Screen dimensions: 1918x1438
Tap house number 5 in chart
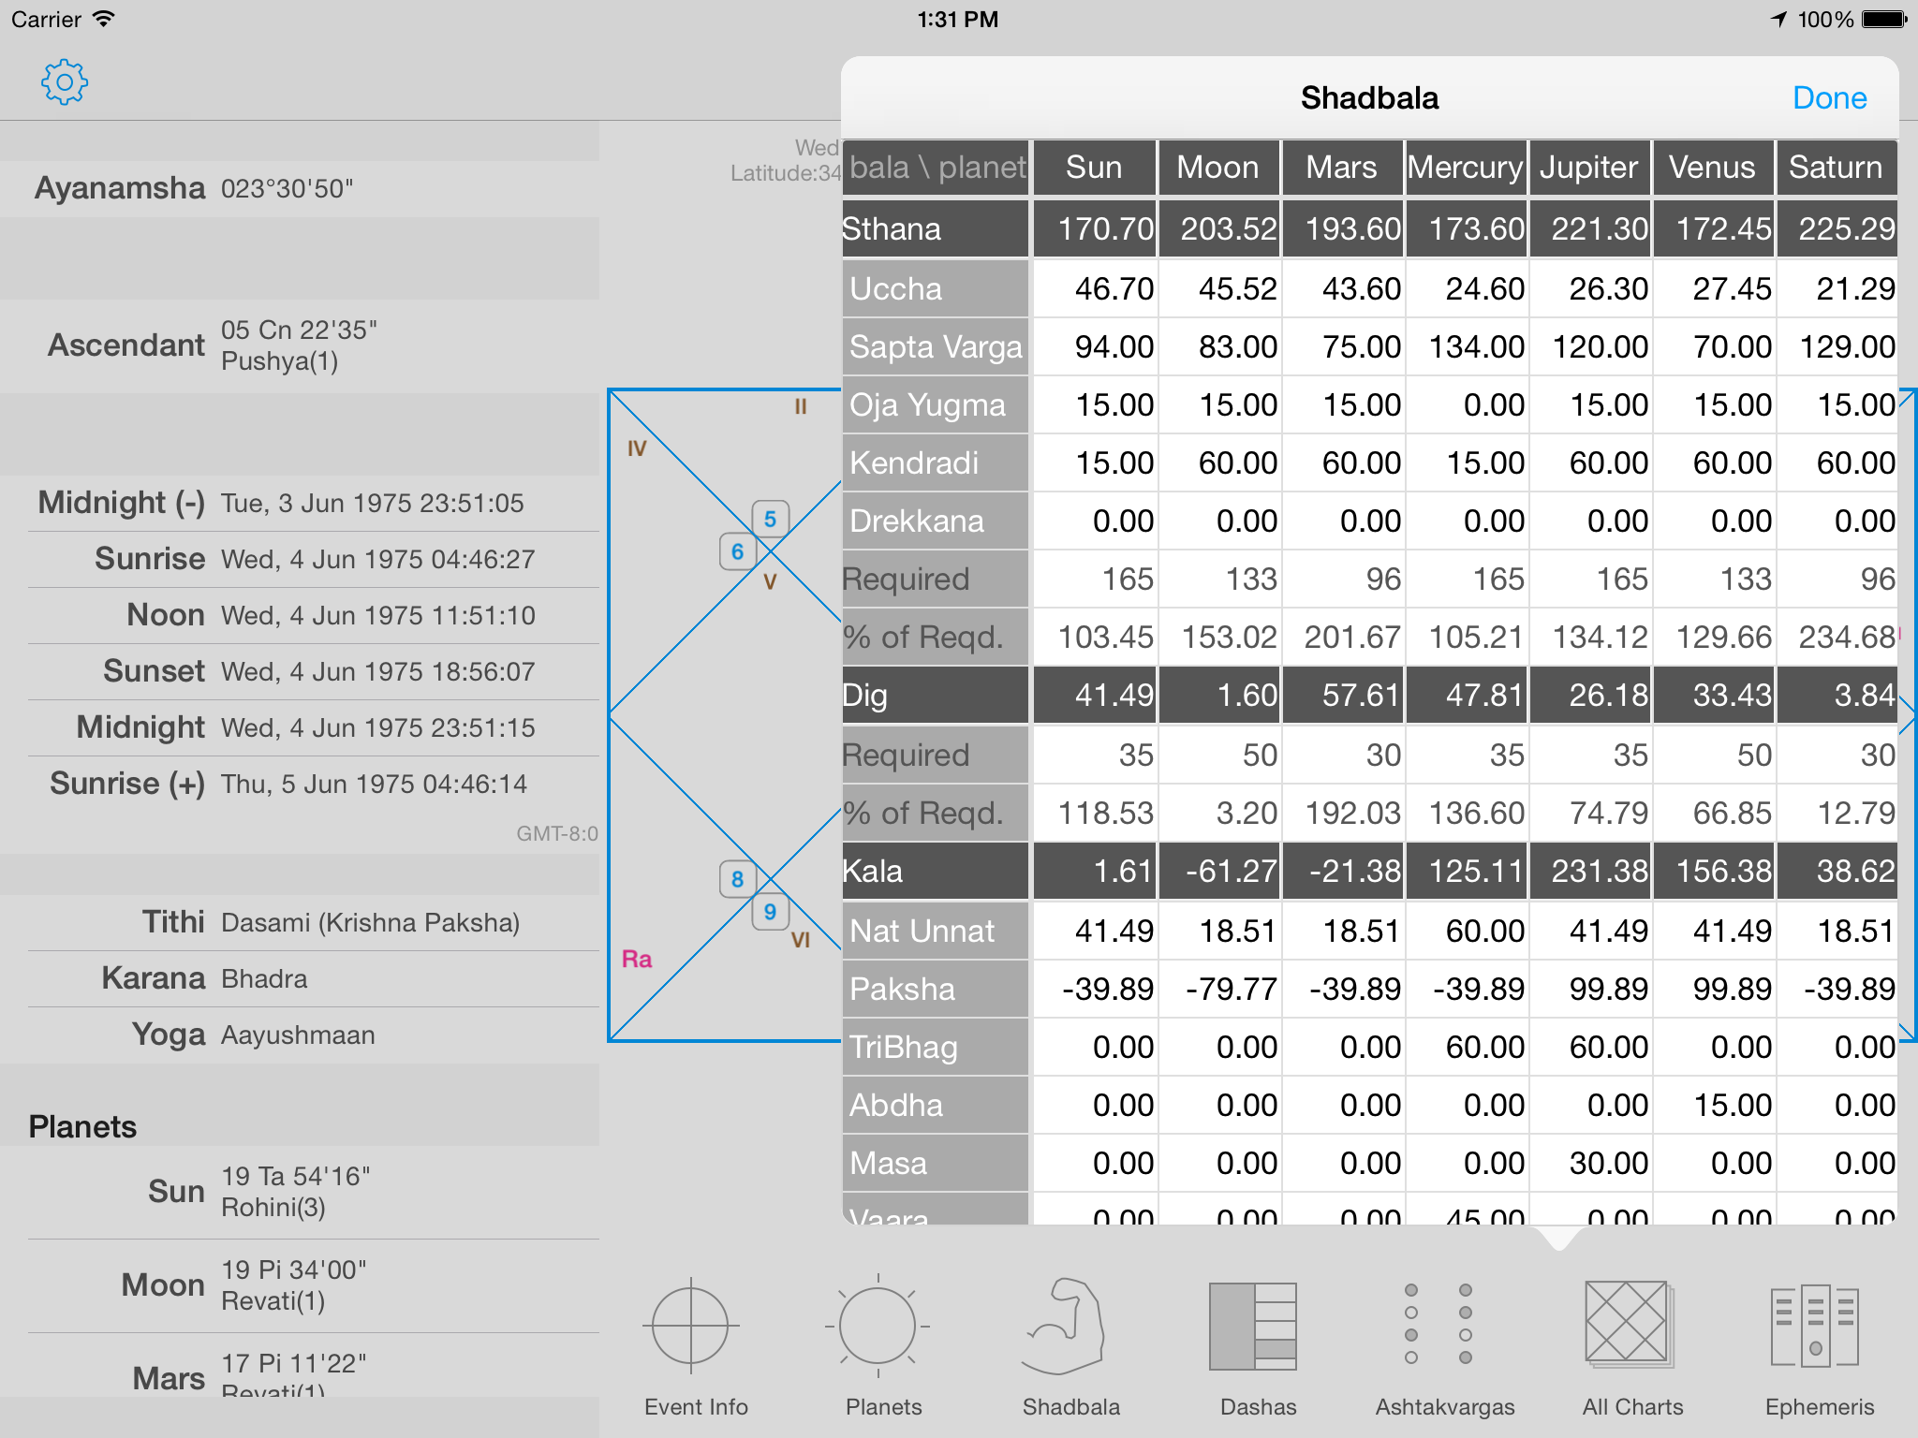[770, 519]
